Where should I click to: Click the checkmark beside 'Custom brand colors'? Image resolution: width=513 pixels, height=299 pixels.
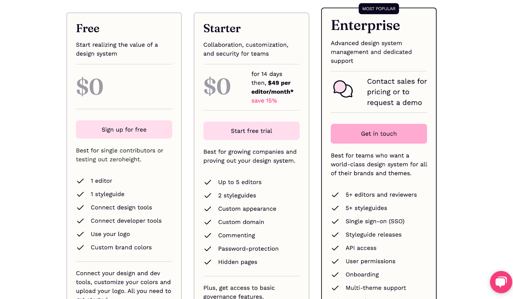click(80, 247)
